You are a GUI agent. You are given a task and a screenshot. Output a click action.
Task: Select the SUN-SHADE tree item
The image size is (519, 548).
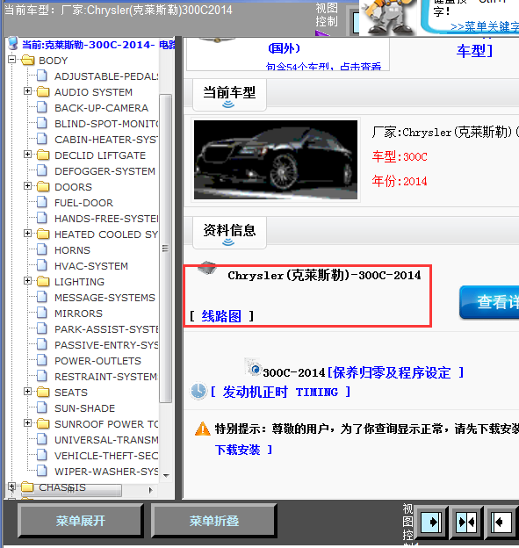click(85, 408)
